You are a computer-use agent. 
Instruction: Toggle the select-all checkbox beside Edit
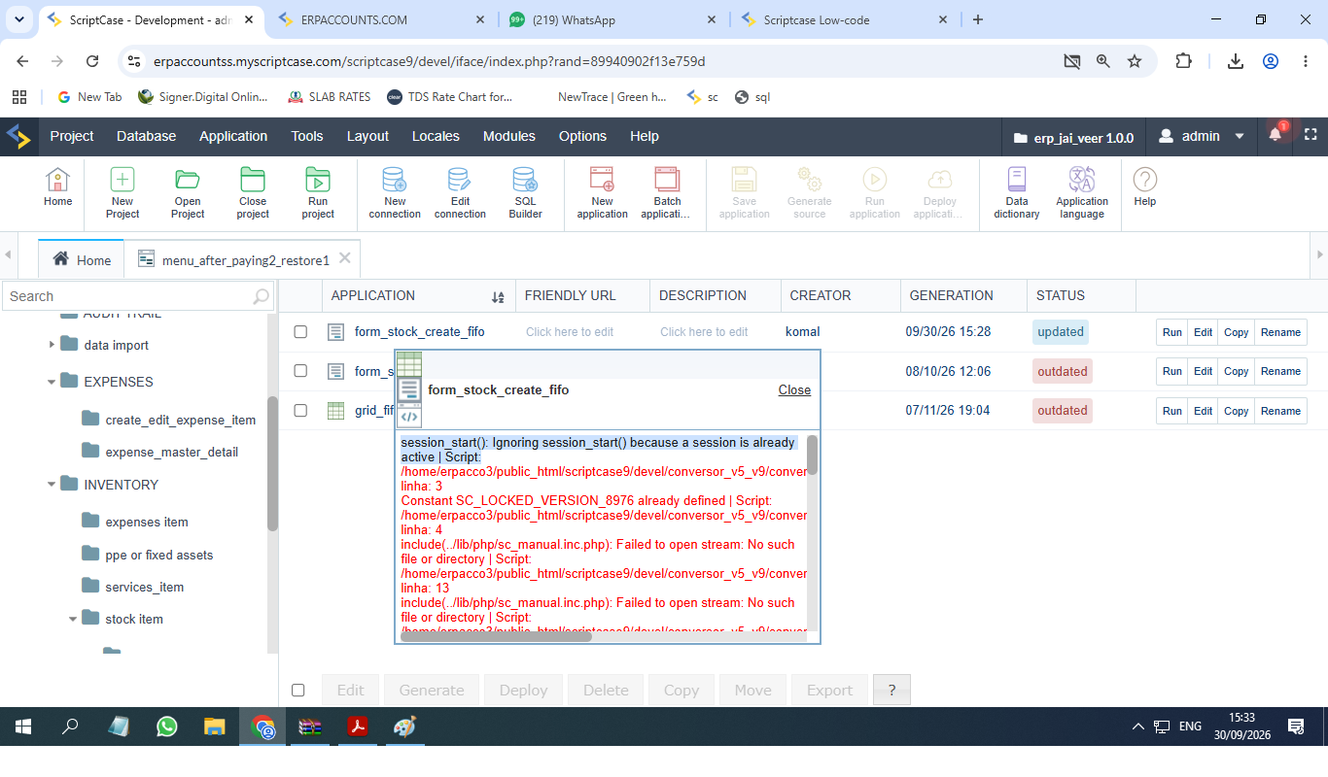coord(298,691)
